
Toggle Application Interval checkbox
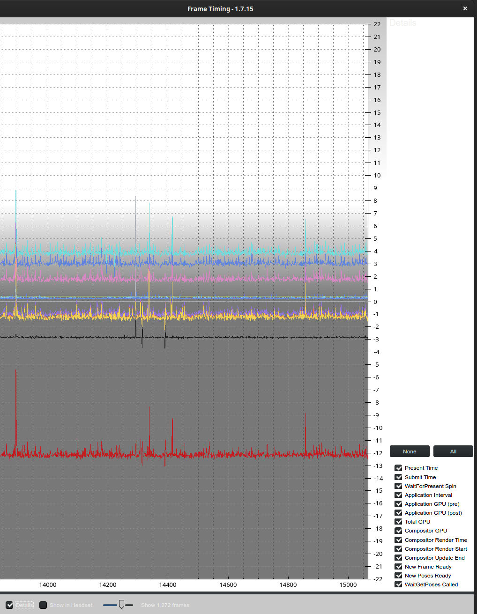[398, 495]
